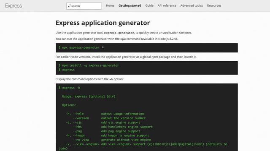The height and width of the screenshot is (151, 270).
Task: Click 'add handlebars engine support' description
Action: pos(127,127)
